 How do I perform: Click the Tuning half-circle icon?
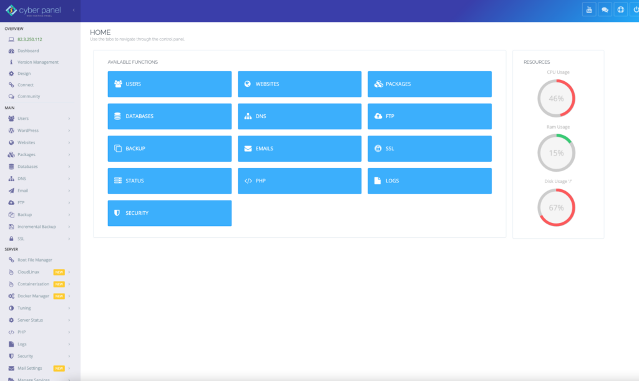(11, 308)
